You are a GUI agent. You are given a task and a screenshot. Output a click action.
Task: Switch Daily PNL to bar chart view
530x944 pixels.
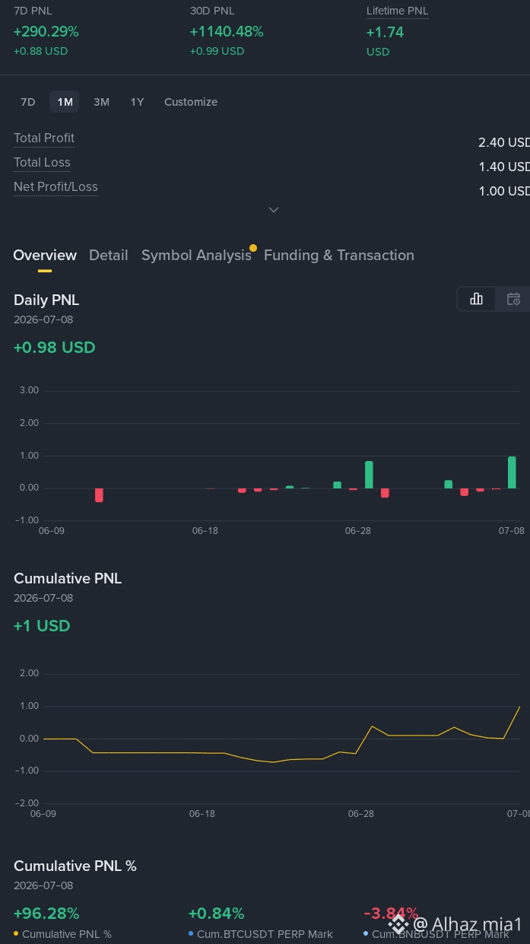477,299
